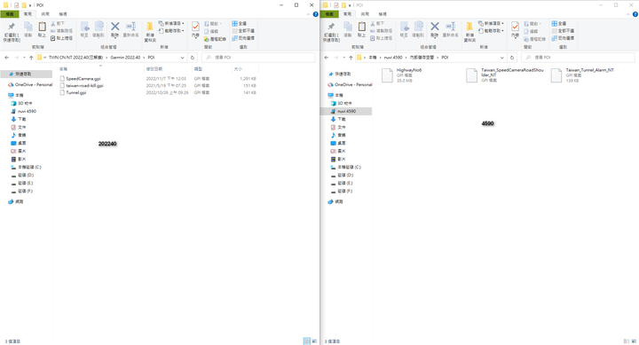Open address bar history dropdown in left window
639x345 pixels.
tap(182, 58)
